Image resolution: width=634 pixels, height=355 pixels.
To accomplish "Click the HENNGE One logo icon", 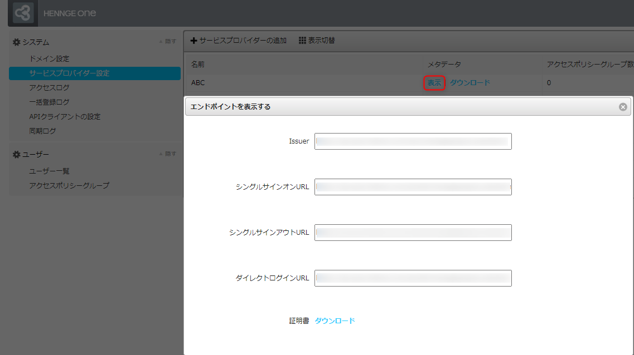I will point(23,13).
